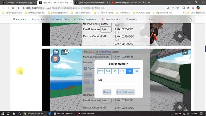Toggle the browser side panel icon
206x116 pixels.
pos(193,8)
